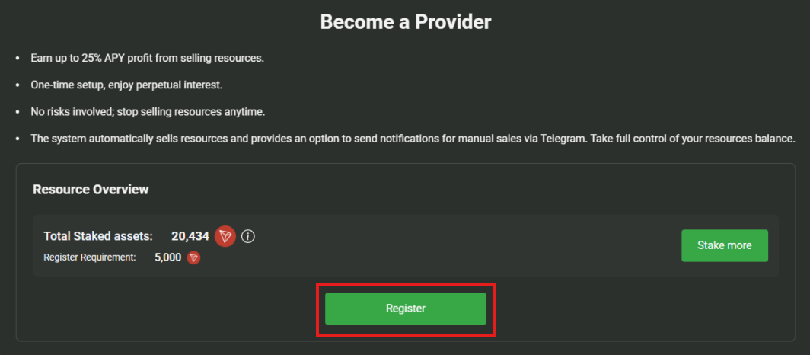Click the Register Requirement label
Screen dimensions: 810x355
pyautogui.click(x=90, y=257)
